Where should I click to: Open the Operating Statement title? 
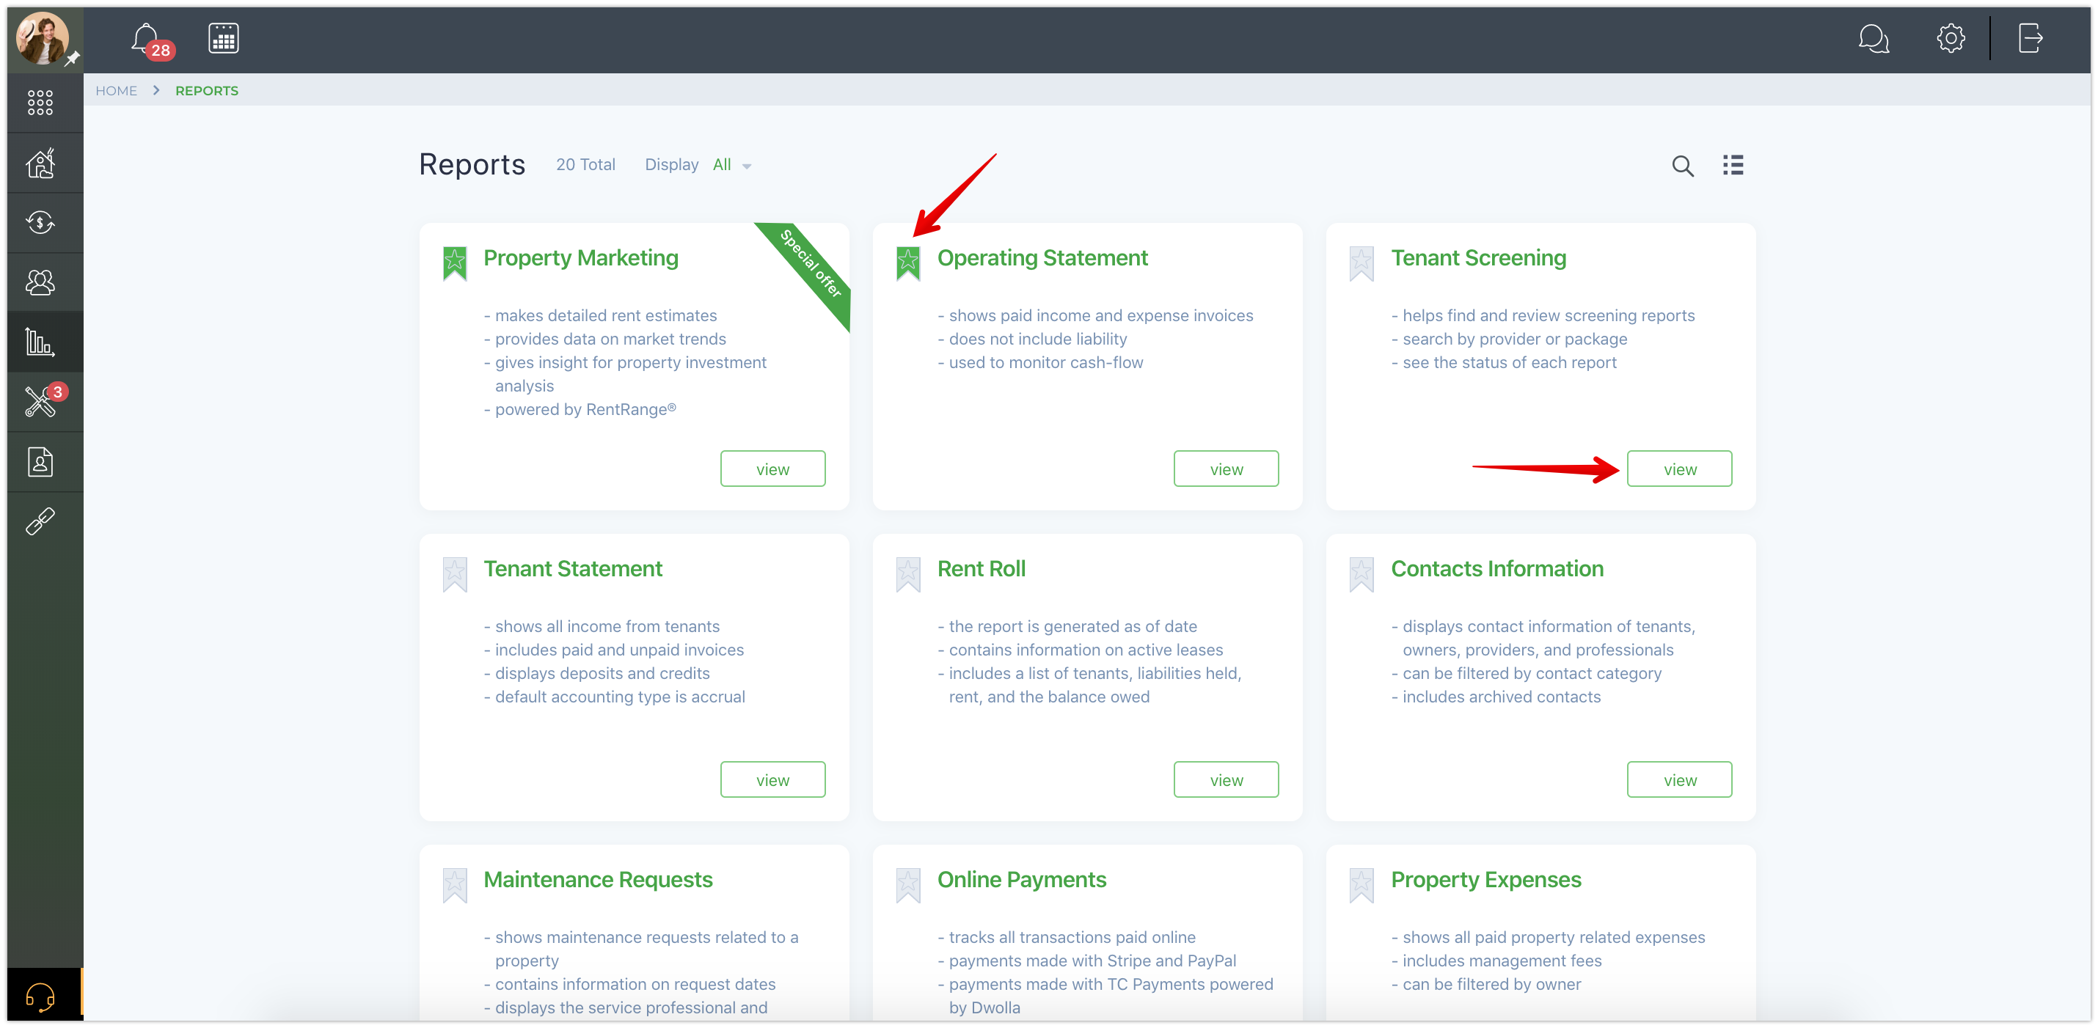pyautogui.click(x=1042, y=258)
